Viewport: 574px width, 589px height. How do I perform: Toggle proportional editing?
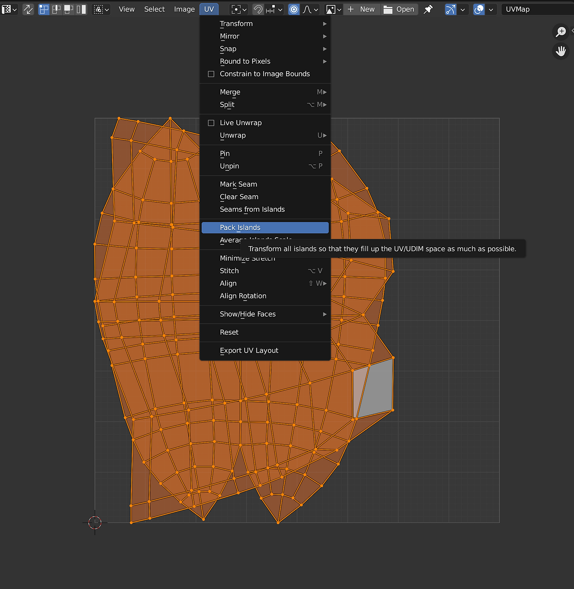tap(294, 9)
